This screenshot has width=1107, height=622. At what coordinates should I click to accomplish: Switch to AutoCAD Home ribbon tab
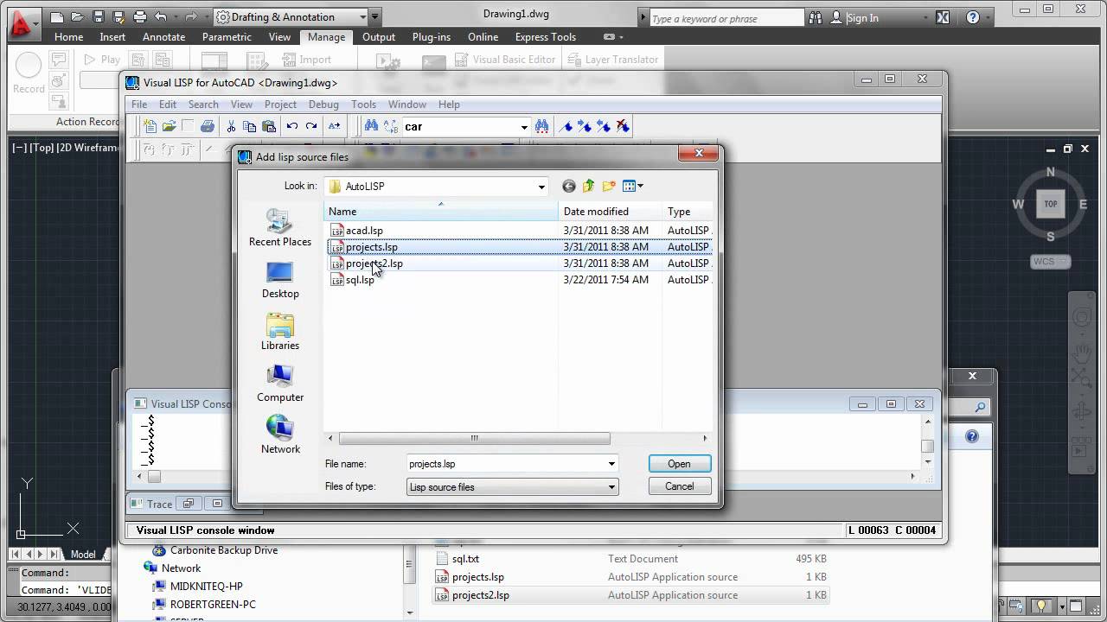[x=68, y=37]
